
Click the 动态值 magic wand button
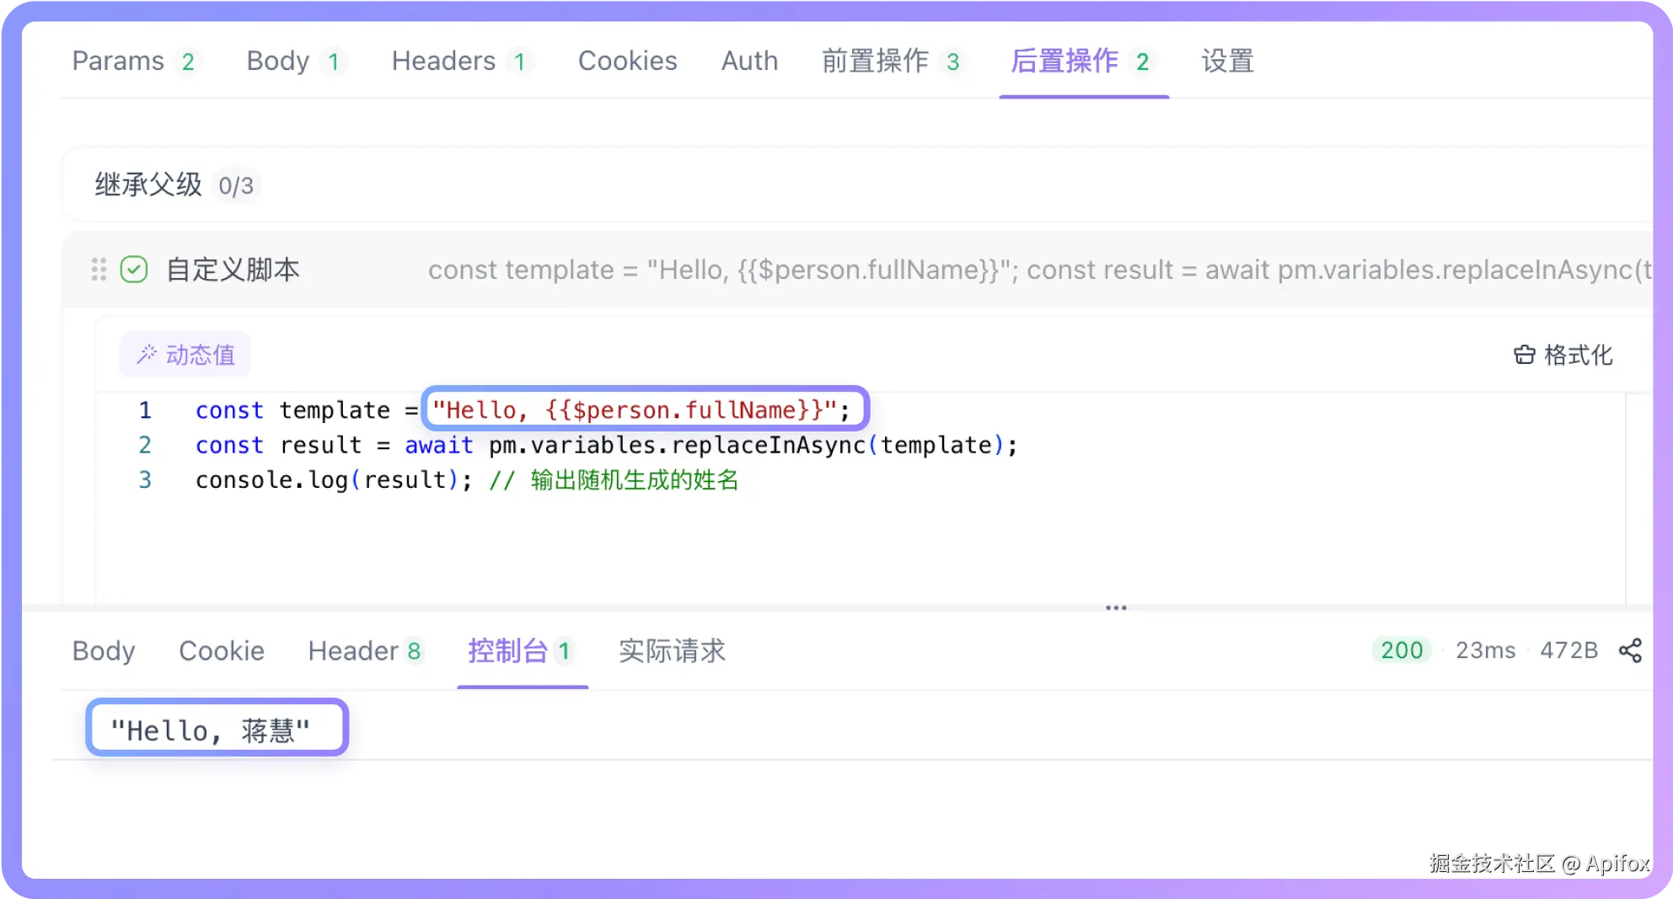[185, 355]
